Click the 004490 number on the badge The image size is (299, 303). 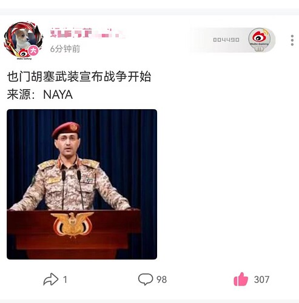(226, 40)
